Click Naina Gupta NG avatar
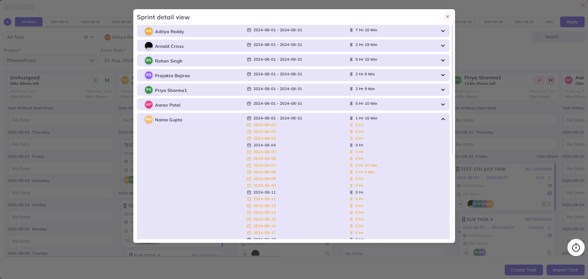588x279 pixels. tap(149, 119)
